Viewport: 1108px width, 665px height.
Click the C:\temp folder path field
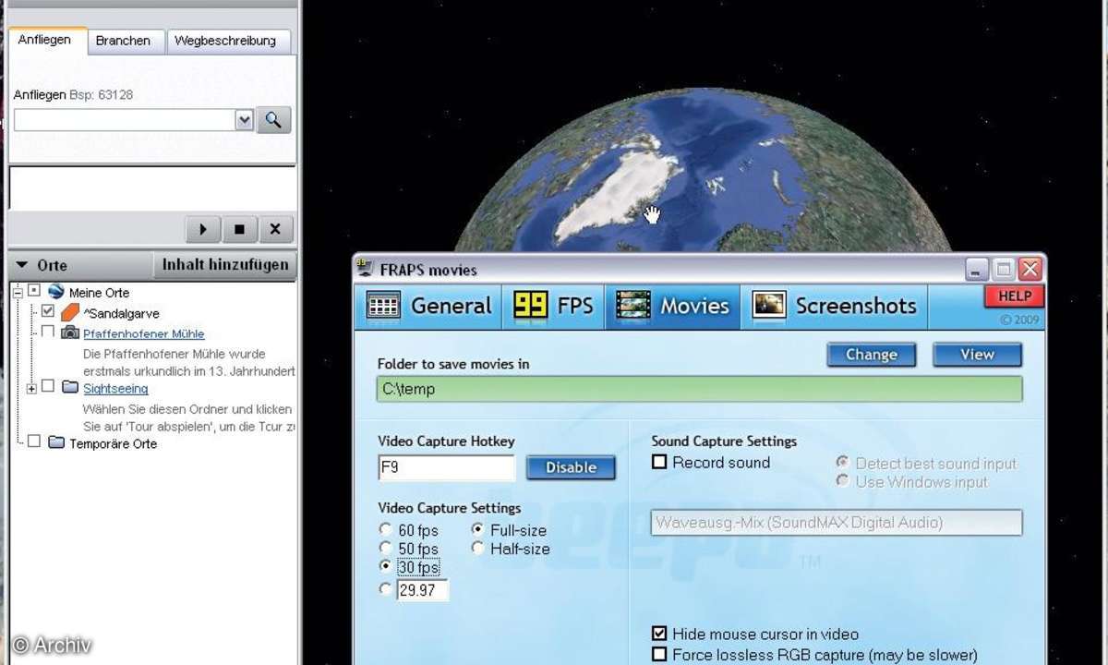pos(700,389)
